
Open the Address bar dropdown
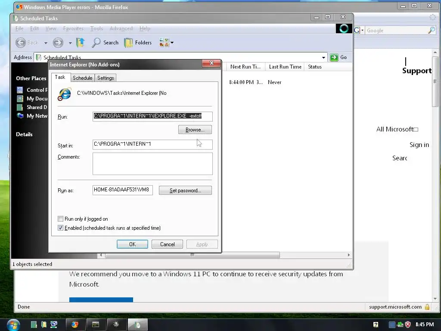click(x=323, y=57)
